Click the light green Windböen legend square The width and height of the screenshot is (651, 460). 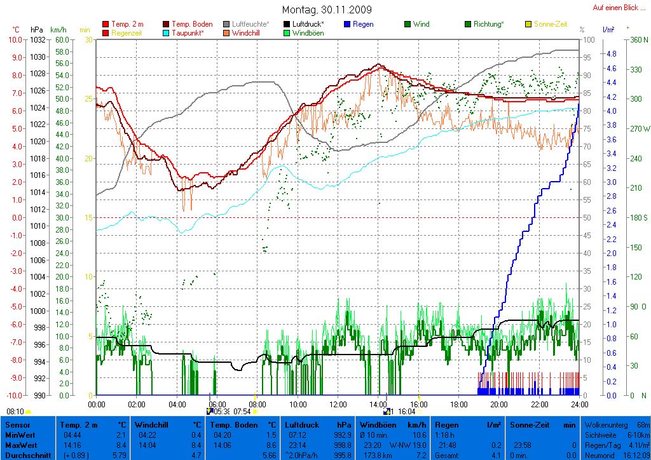pyautogui.click(x=287, y=33)
